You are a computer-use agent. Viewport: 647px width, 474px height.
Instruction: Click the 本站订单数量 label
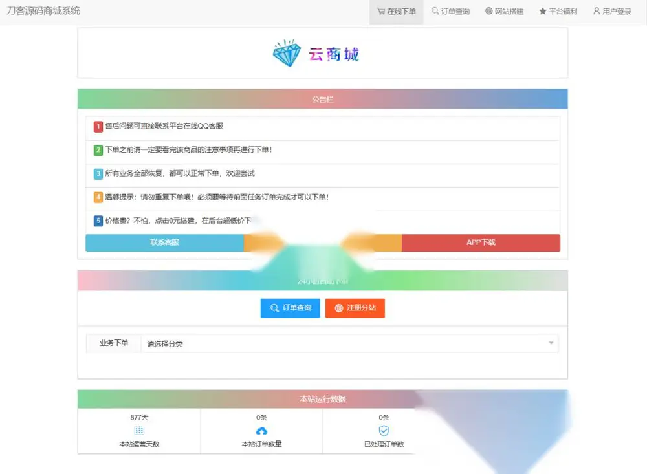261,444
